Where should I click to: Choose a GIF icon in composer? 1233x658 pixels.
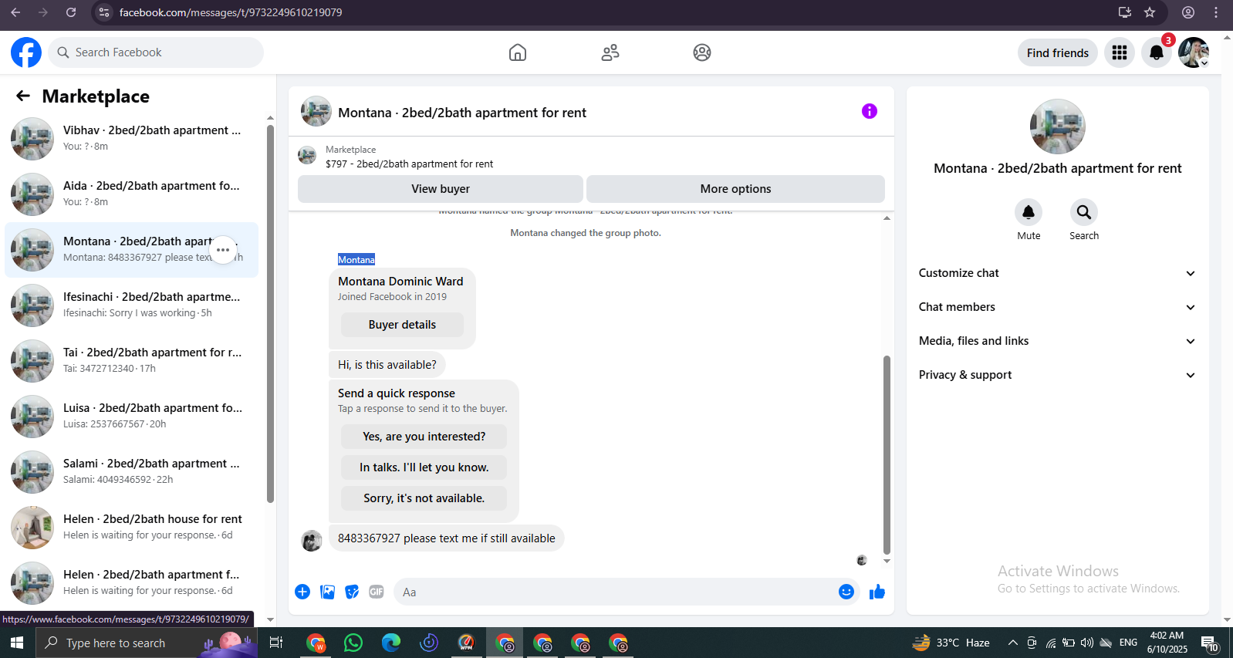377,592
